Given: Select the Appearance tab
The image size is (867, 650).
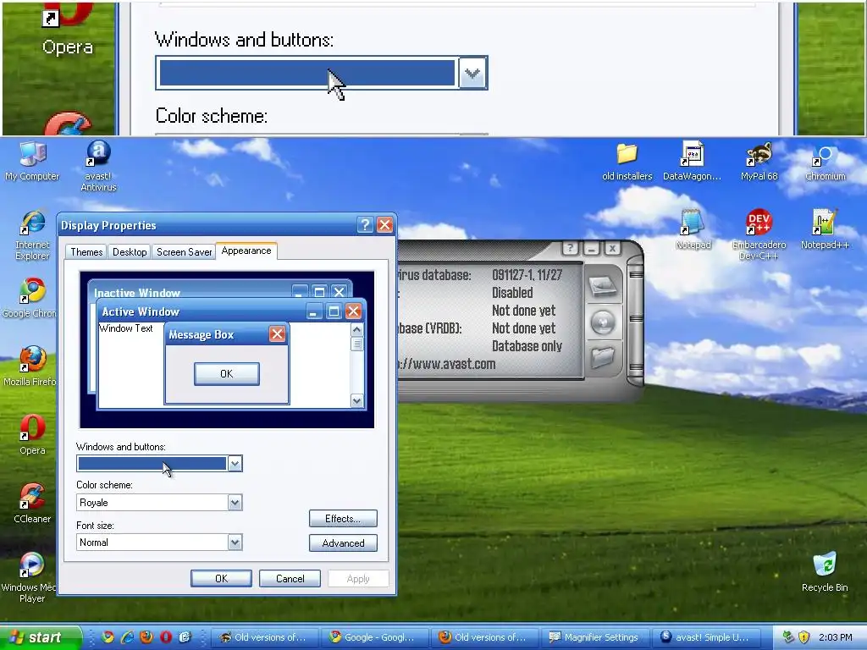Looking at the screenshot, I should point(246,251).
